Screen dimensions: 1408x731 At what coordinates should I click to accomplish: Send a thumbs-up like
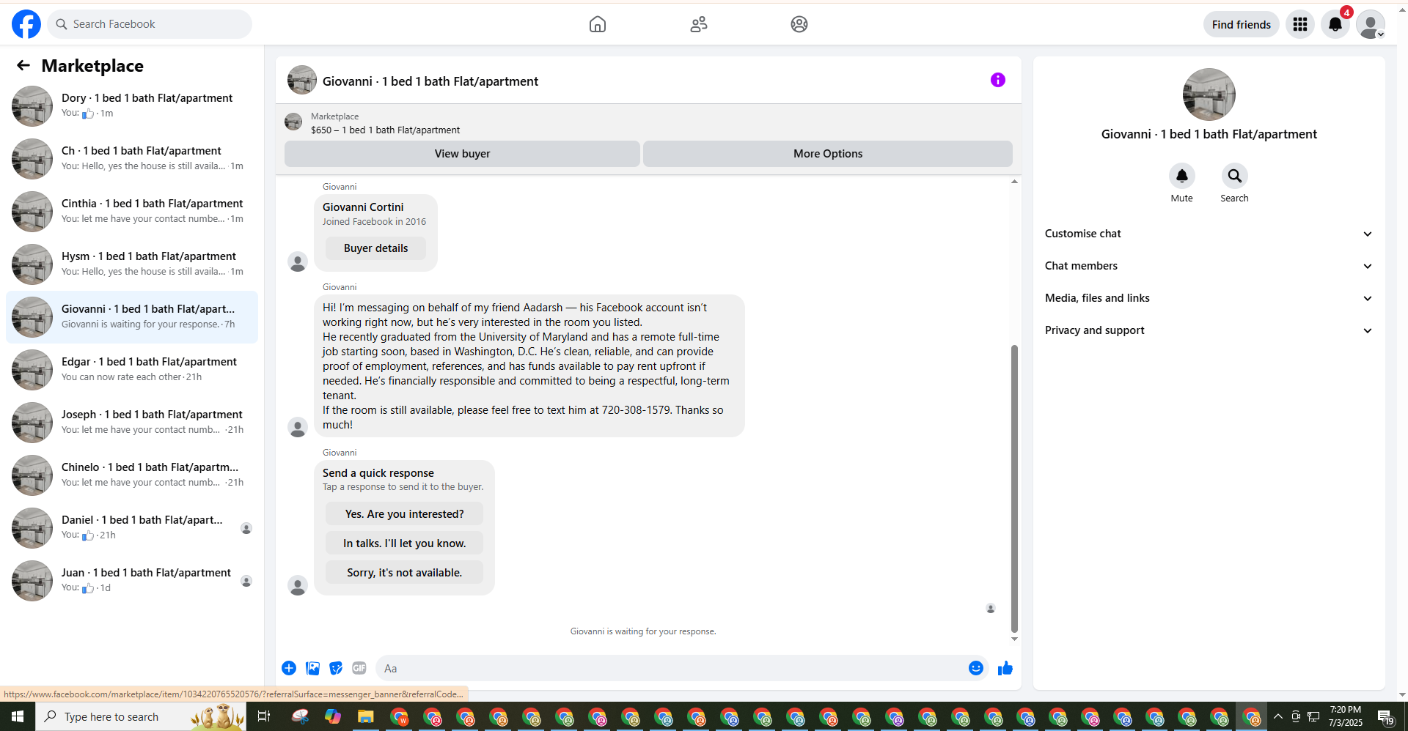[x=1005, y=668]
